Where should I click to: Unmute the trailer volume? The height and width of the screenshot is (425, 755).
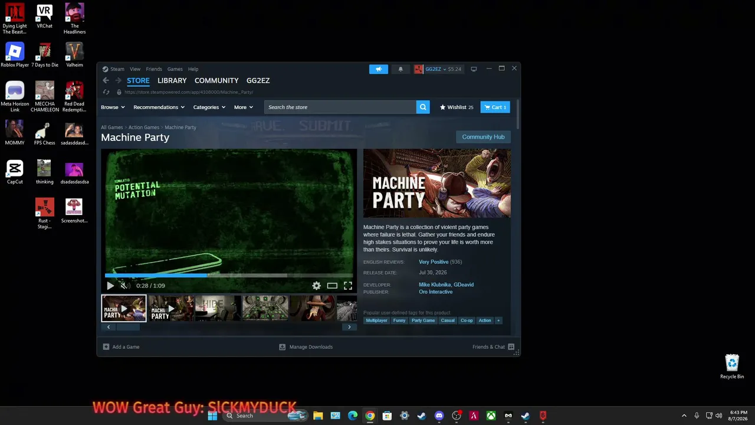point(124,286)
